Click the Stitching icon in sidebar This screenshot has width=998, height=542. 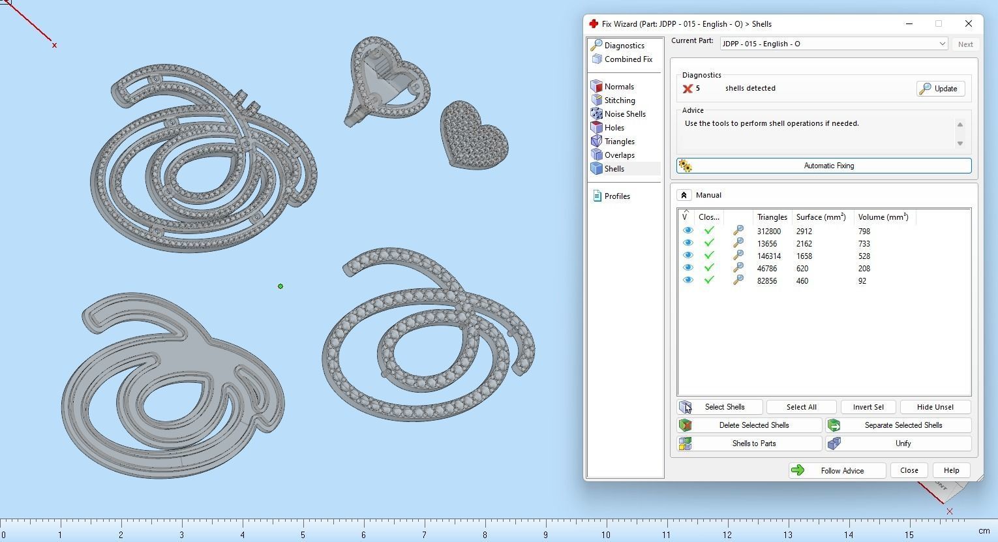pyautogui.click(x=596, y=100)
